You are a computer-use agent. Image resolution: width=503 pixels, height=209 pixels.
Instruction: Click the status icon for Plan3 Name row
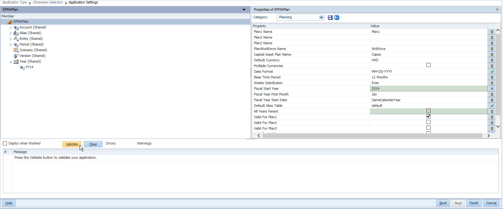click(492, 43)
